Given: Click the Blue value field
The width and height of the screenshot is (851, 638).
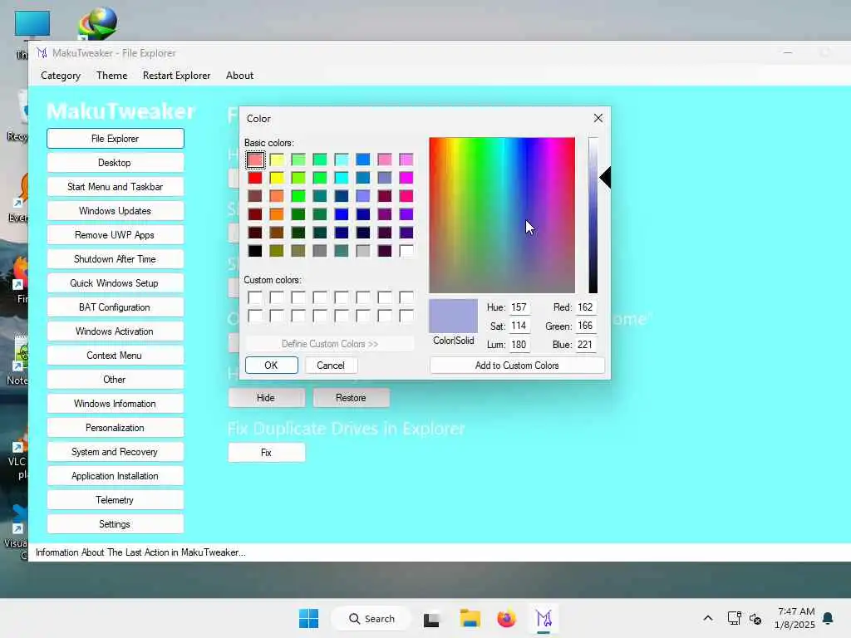Looking at the screenshot, I should [586, 345].
